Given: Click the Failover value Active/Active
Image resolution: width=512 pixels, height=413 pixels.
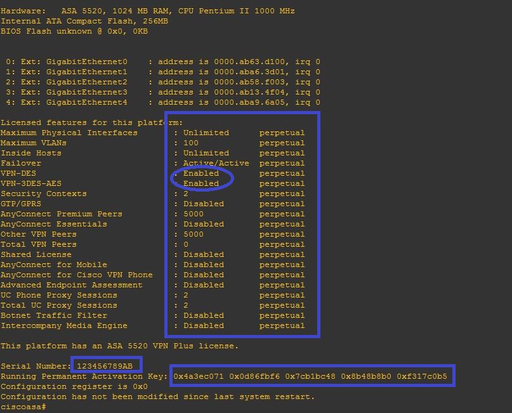Looking at the screenshot, I should point(216,163).
